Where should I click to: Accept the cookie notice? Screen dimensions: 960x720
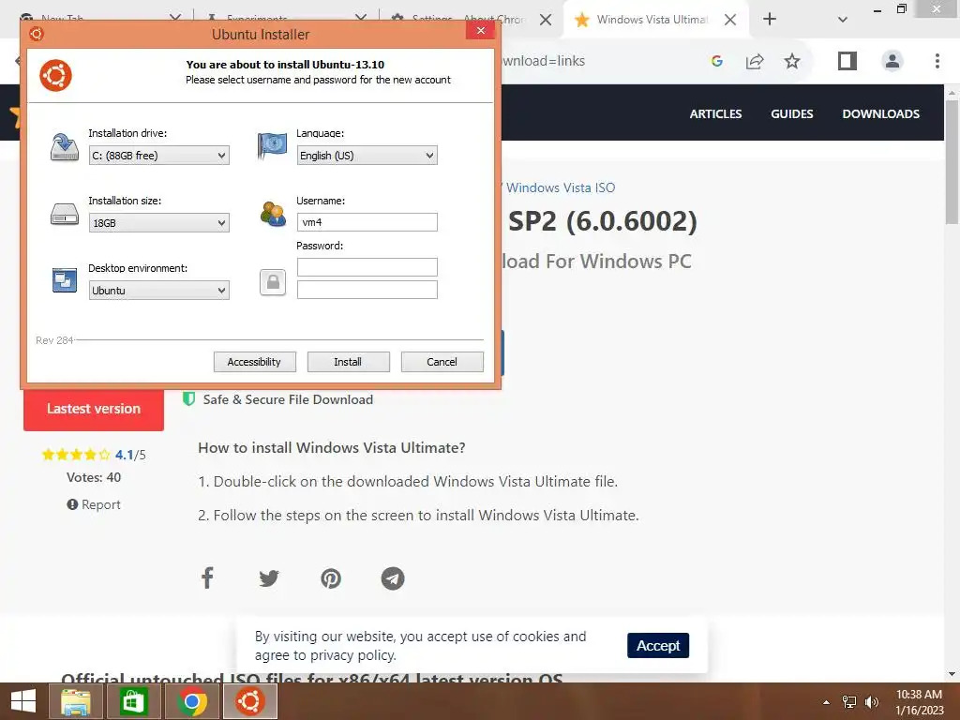[x=658, y=645]
